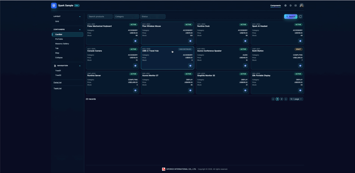Collapse the CONTAINERS section chevron
Viewport: 355px width, 173px height.
point(80,30)
